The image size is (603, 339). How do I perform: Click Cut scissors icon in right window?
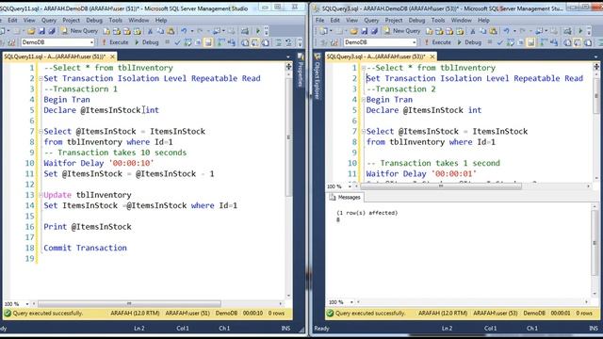coord(473,31)
